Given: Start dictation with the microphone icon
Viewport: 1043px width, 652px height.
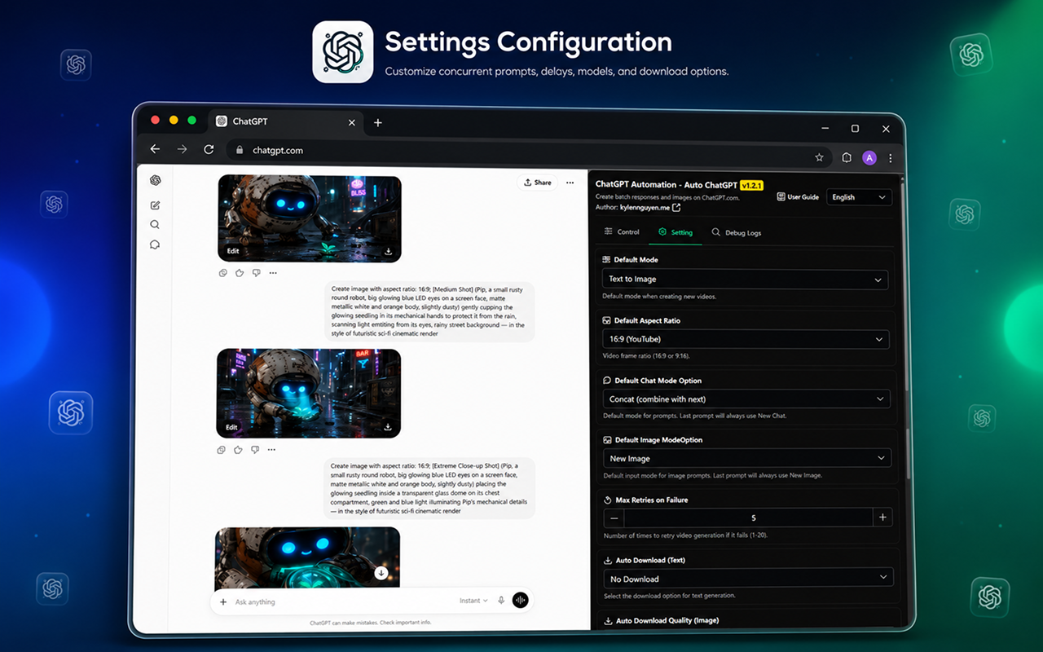Looking at the screenshot, I should (501, 601).
